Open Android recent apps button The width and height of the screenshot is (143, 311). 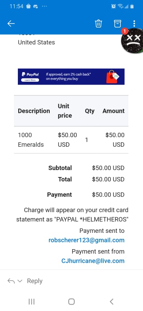[32, 302]
